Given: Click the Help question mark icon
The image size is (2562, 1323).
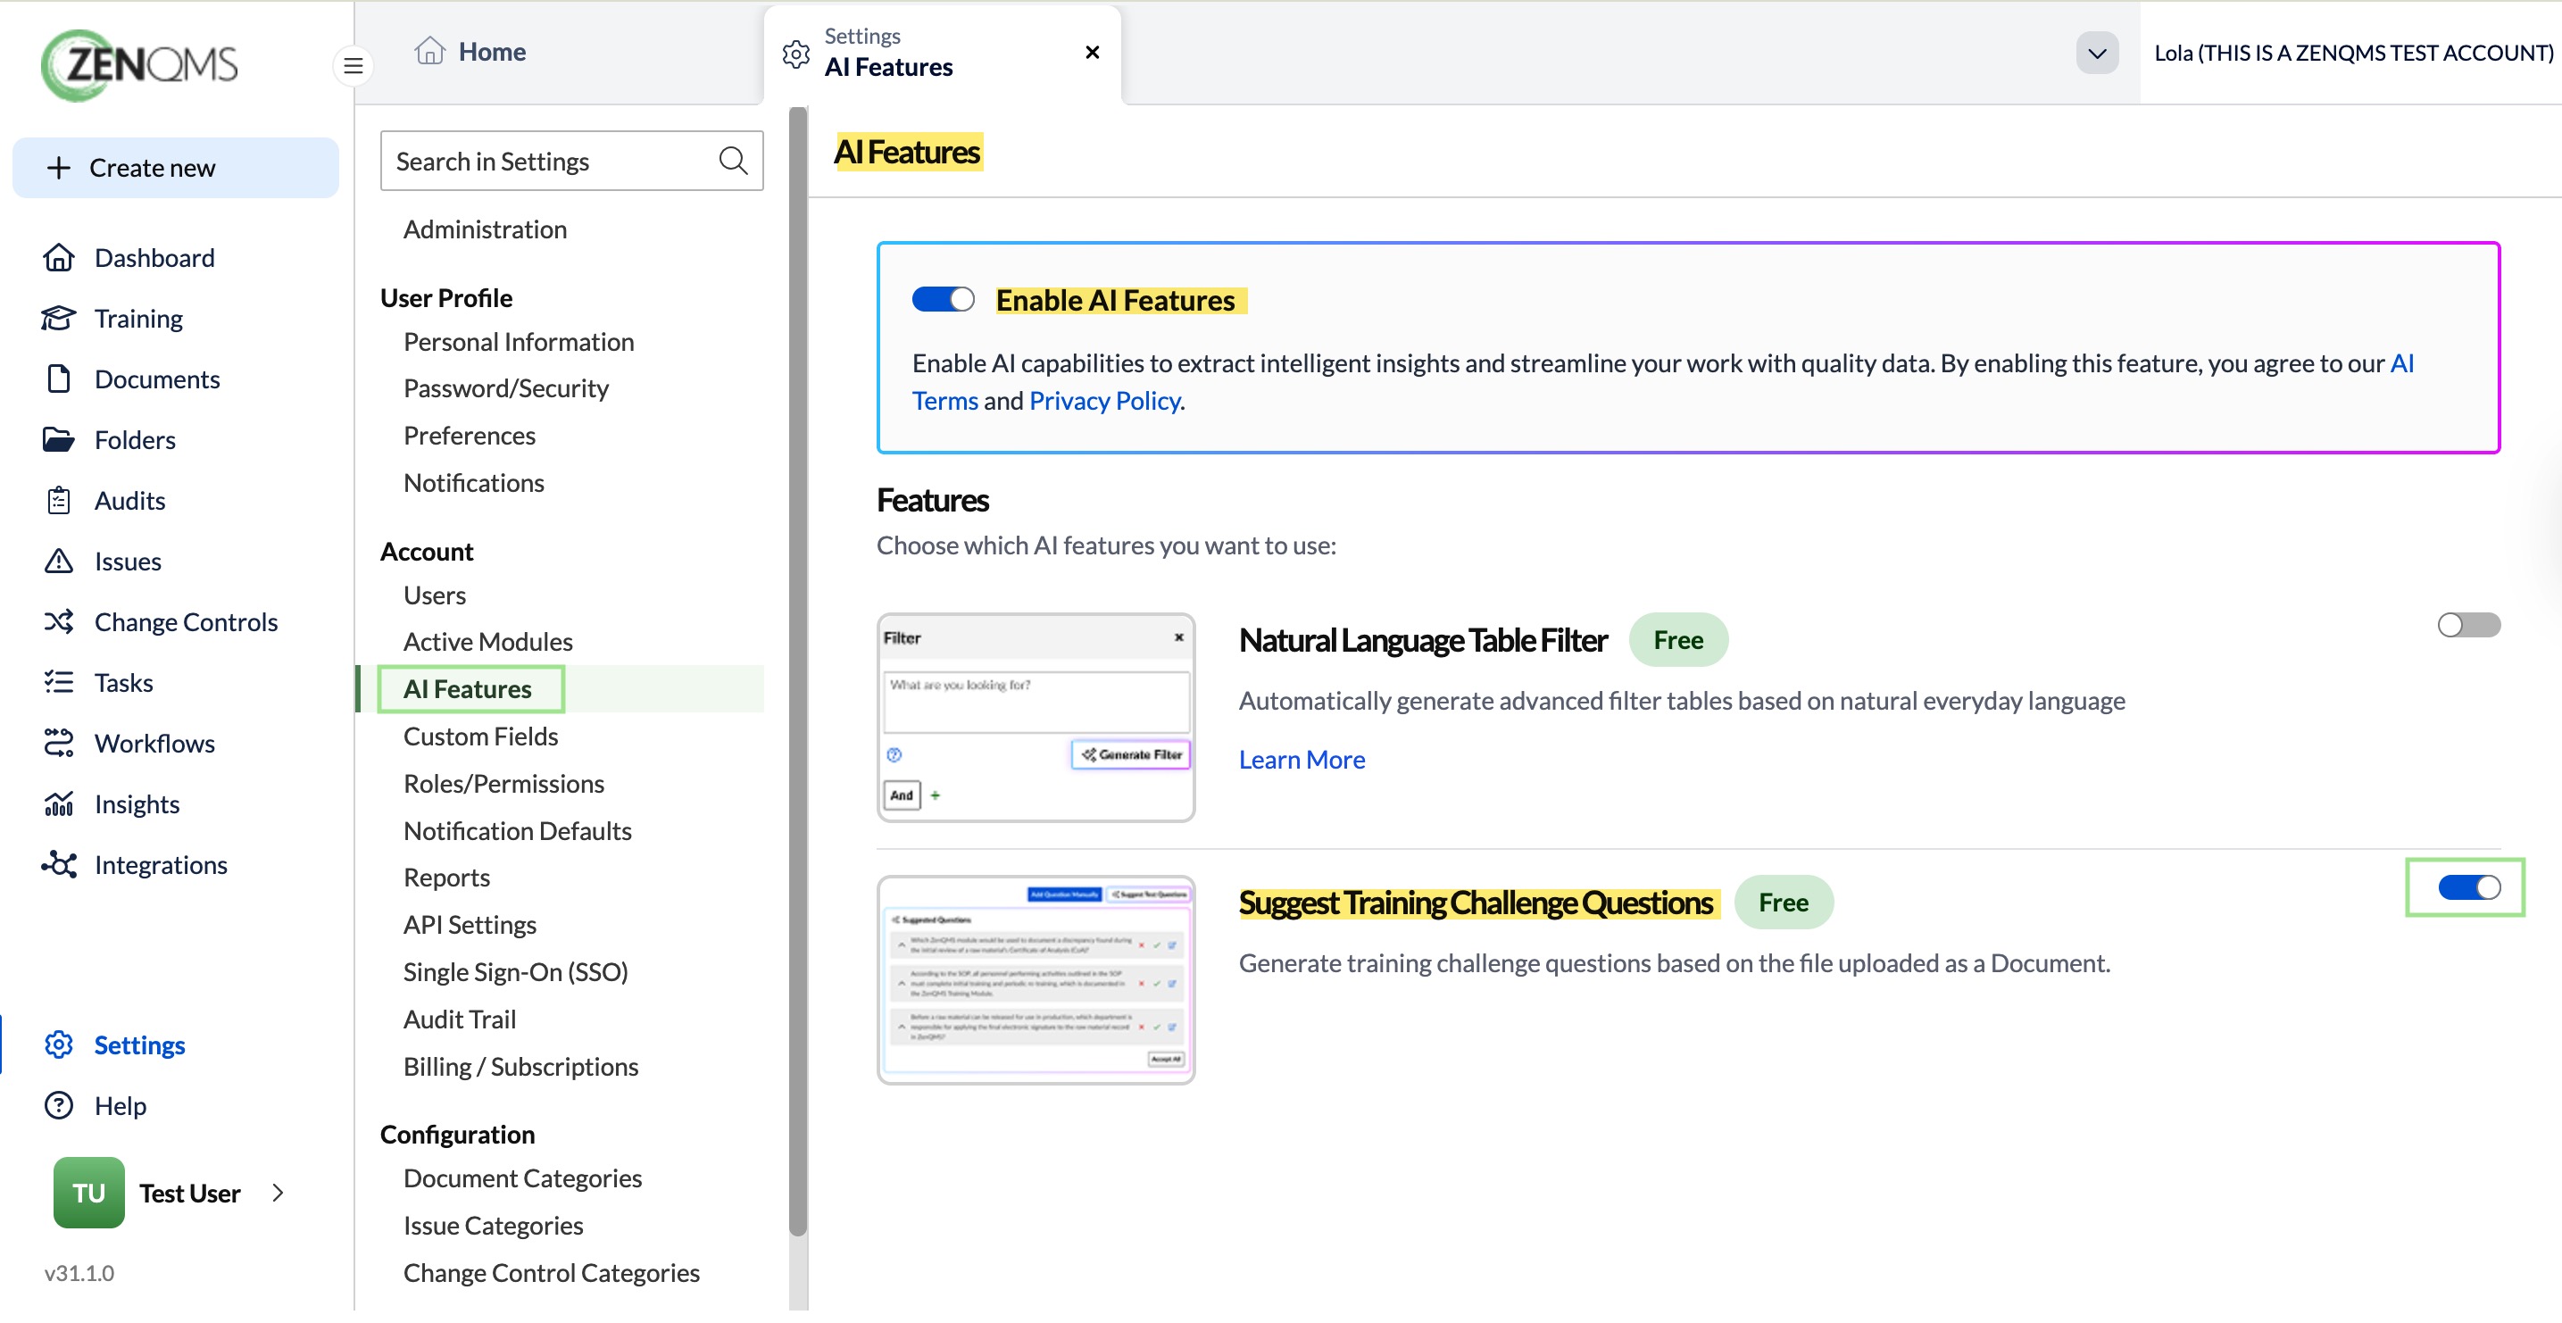Looking at the screenshot, I should pyautogui.click(x=59, y=1107).
